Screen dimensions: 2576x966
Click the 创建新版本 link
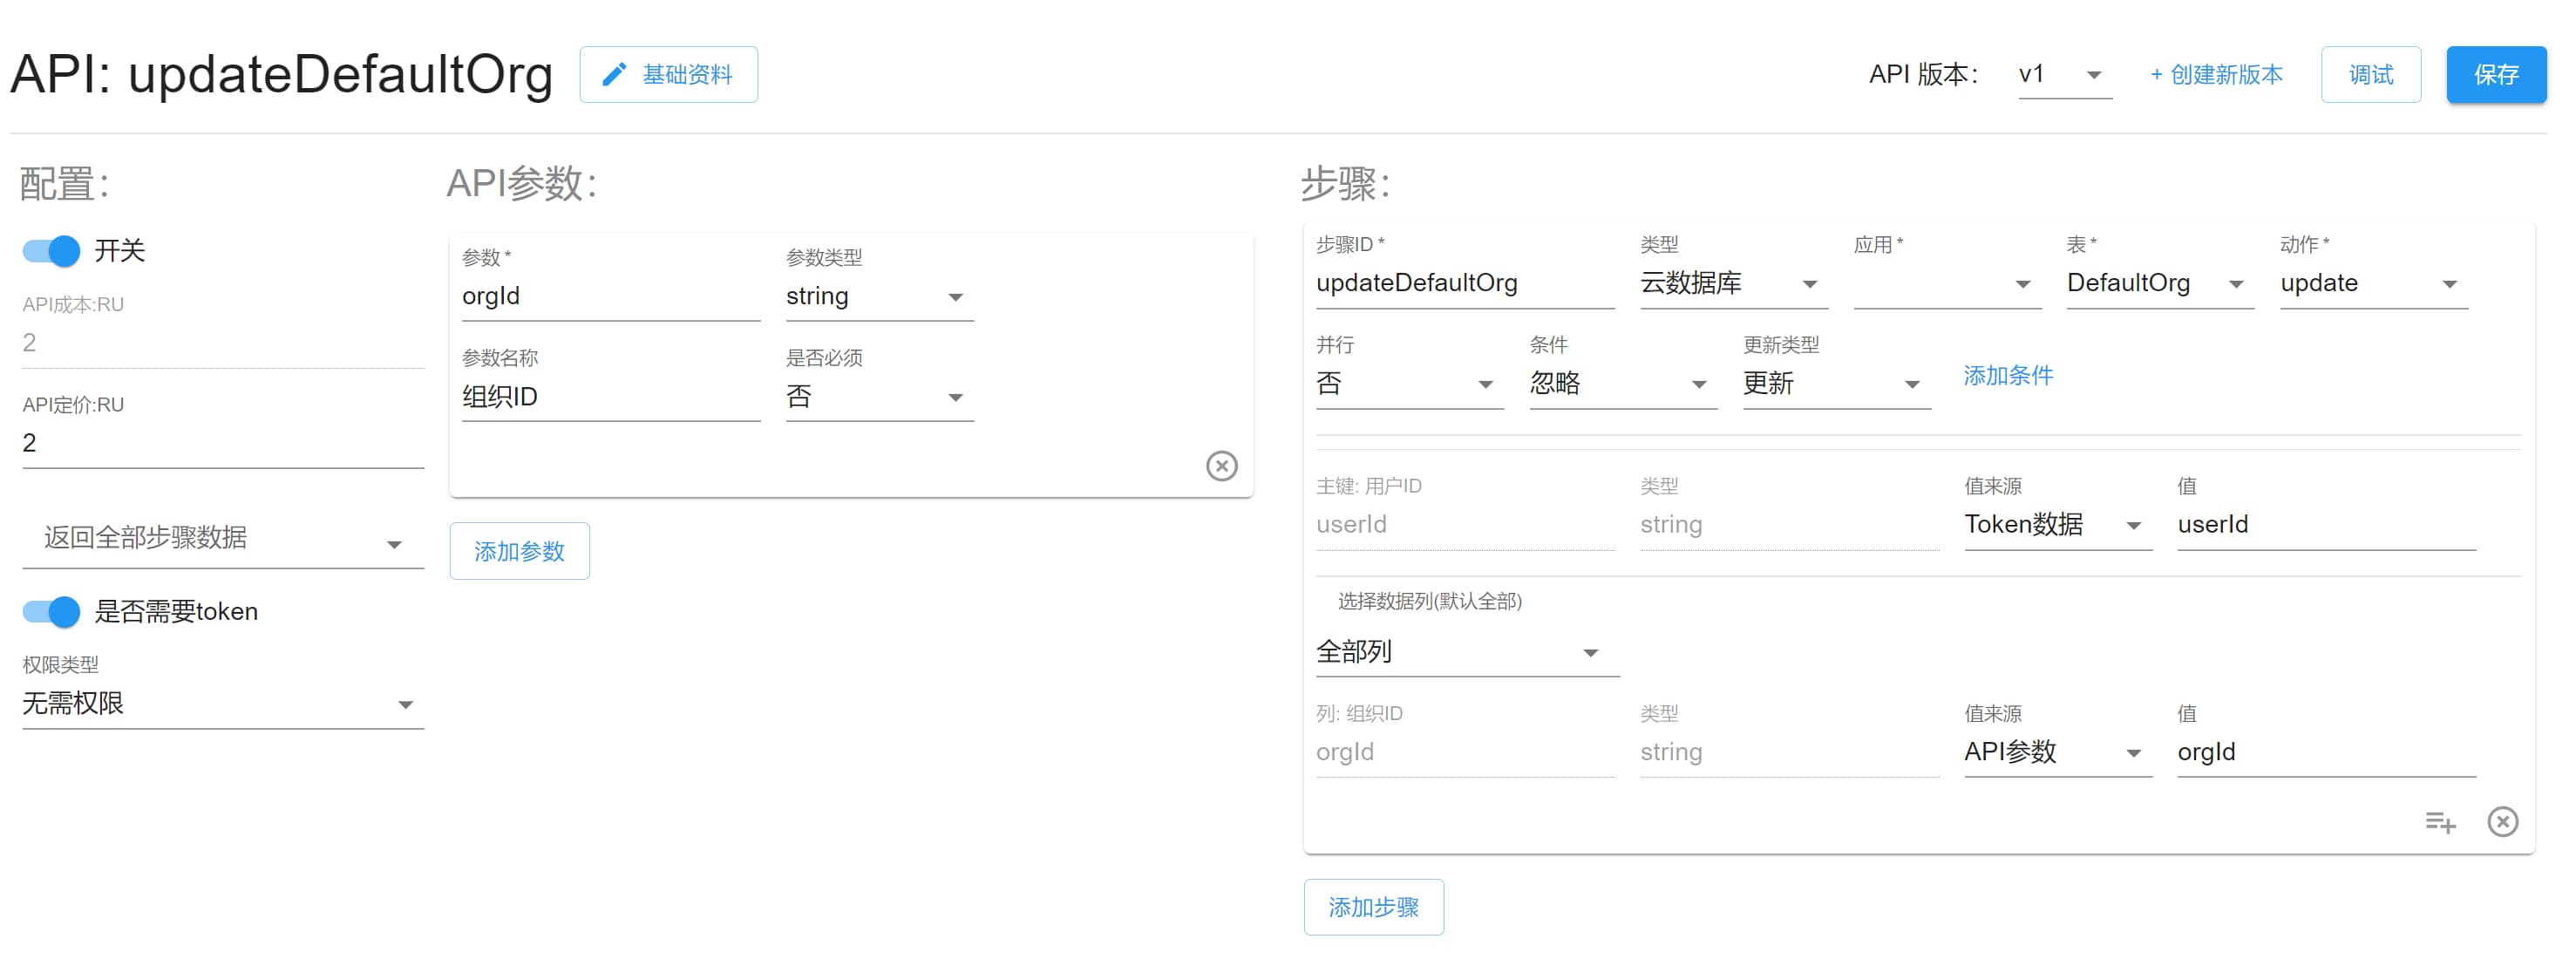click(2216, 75)
